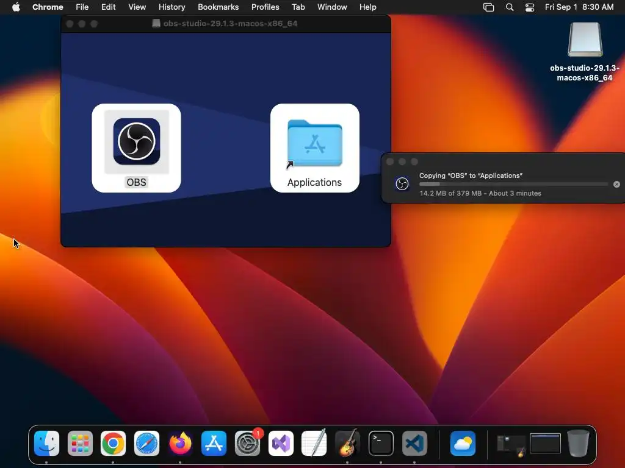Click the copy progress bar

pos(513,184)
